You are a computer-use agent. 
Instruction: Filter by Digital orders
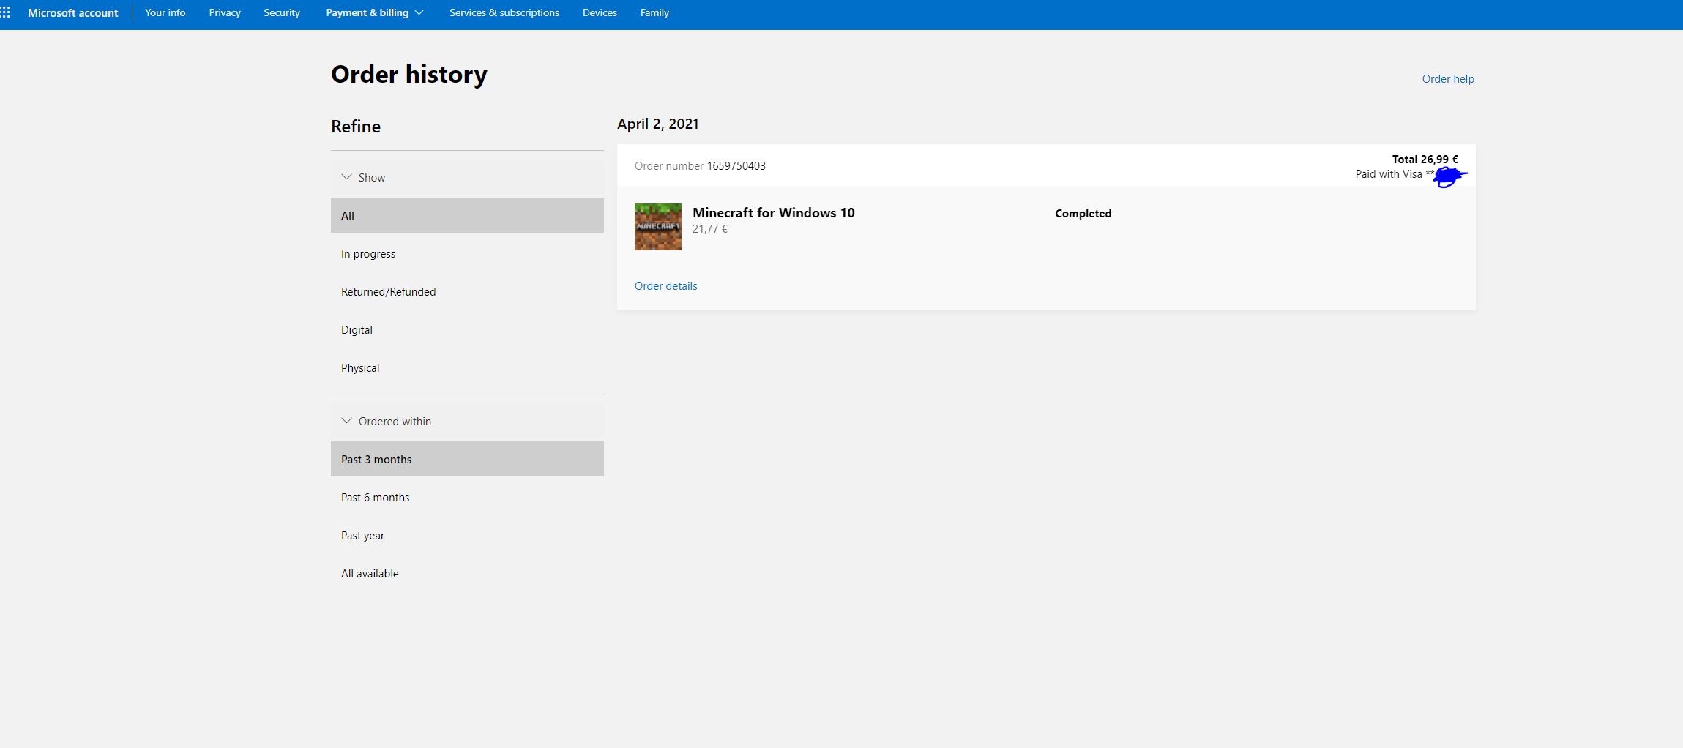[467, 329]
